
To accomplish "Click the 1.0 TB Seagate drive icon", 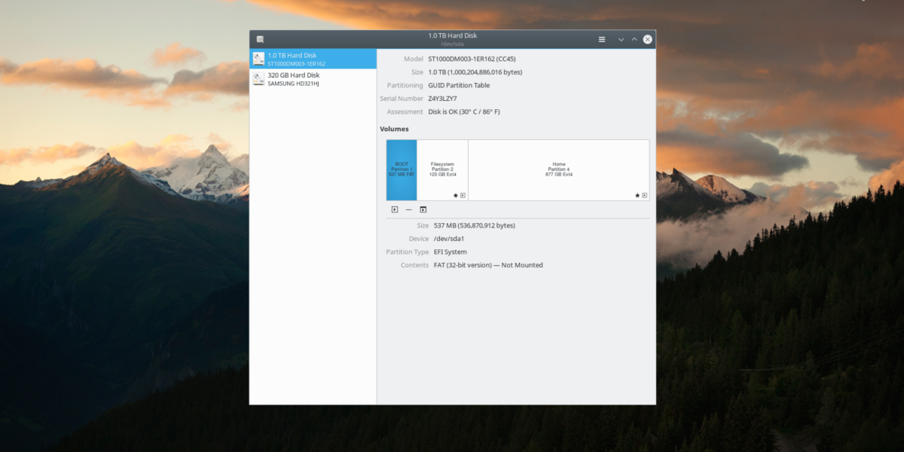I will (258, 59).
